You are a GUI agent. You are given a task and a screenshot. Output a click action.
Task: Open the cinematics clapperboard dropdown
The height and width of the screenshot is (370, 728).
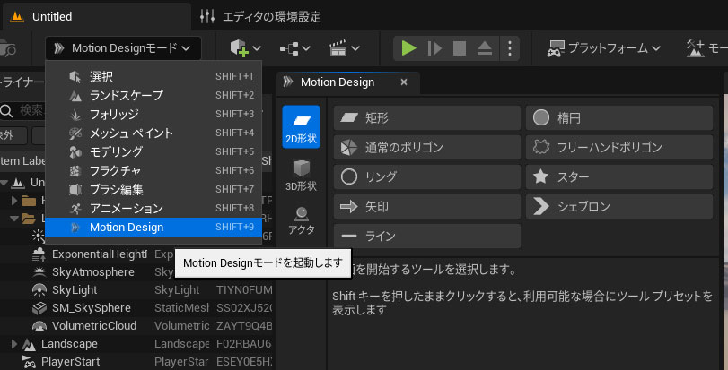click(345, 48)
